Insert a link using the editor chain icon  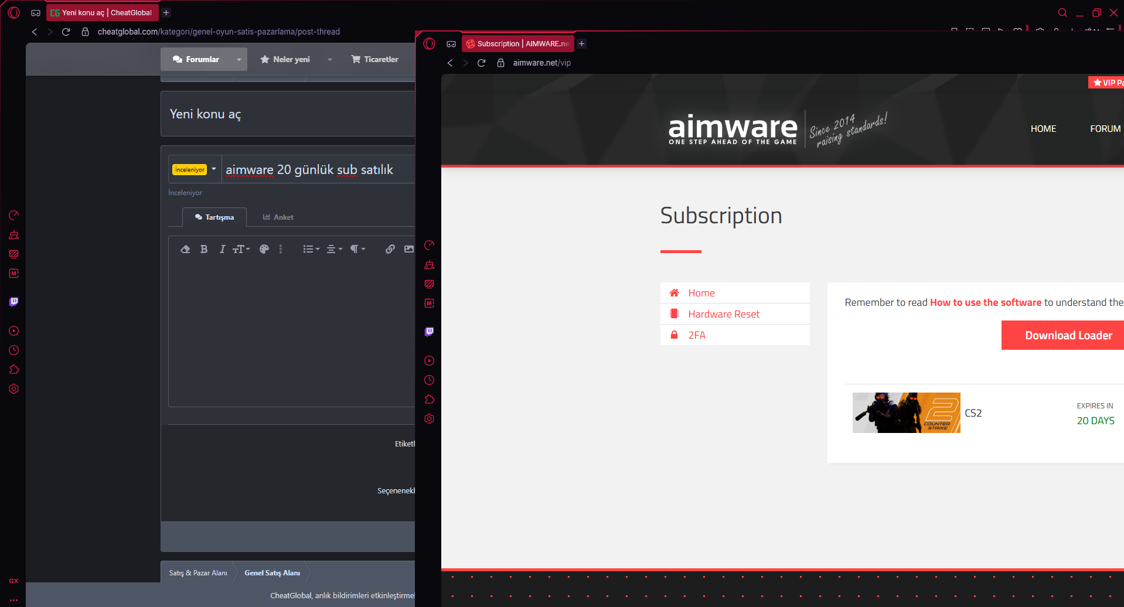coord(390,249)
